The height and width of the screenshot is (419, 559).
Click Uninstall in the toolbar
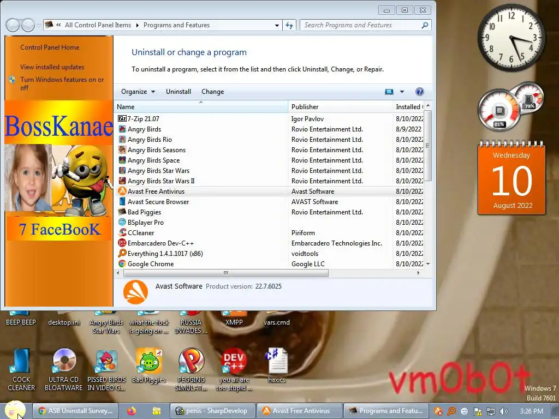179,92
